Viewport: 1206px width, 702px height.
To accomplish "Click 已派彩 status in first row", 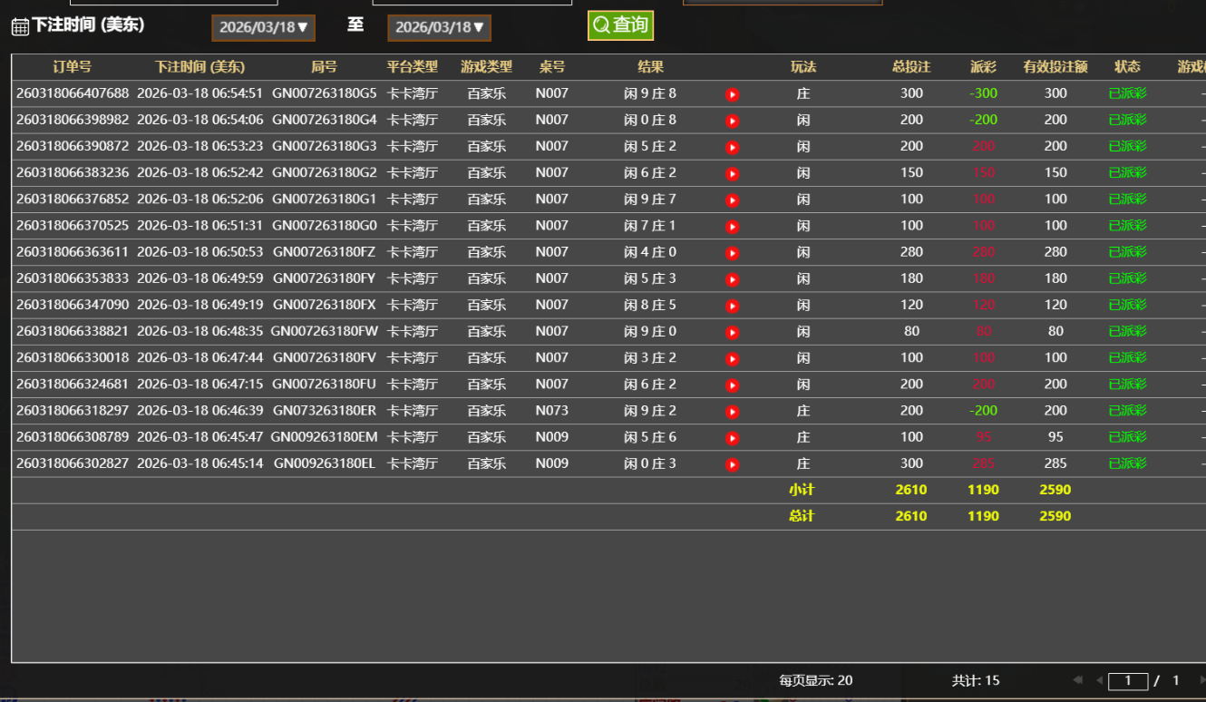I will point(1127,93).
